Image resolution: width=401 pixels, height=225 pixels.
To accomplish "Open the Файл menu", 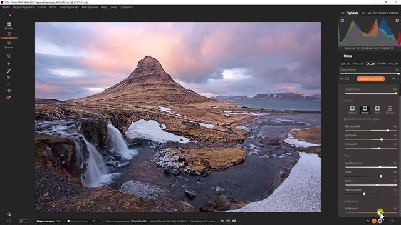I will (6, 7).
